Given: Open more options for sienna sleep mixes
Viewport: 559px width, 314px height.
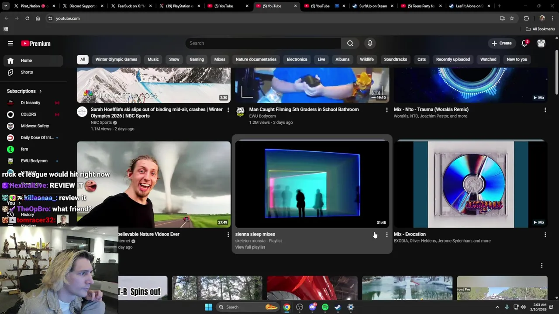Looking at the screenshot, I should [x=386, y=235].
